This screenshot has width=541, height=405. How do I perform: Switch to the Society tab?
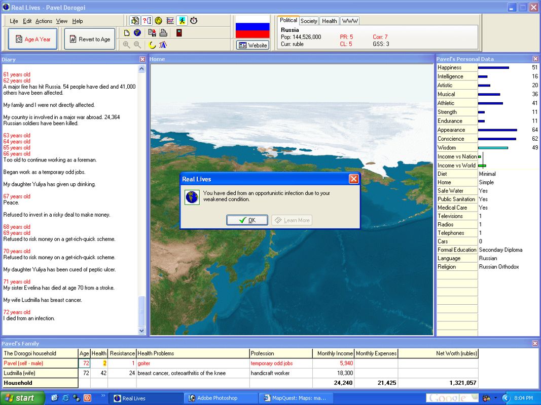(x=308, y=21)
